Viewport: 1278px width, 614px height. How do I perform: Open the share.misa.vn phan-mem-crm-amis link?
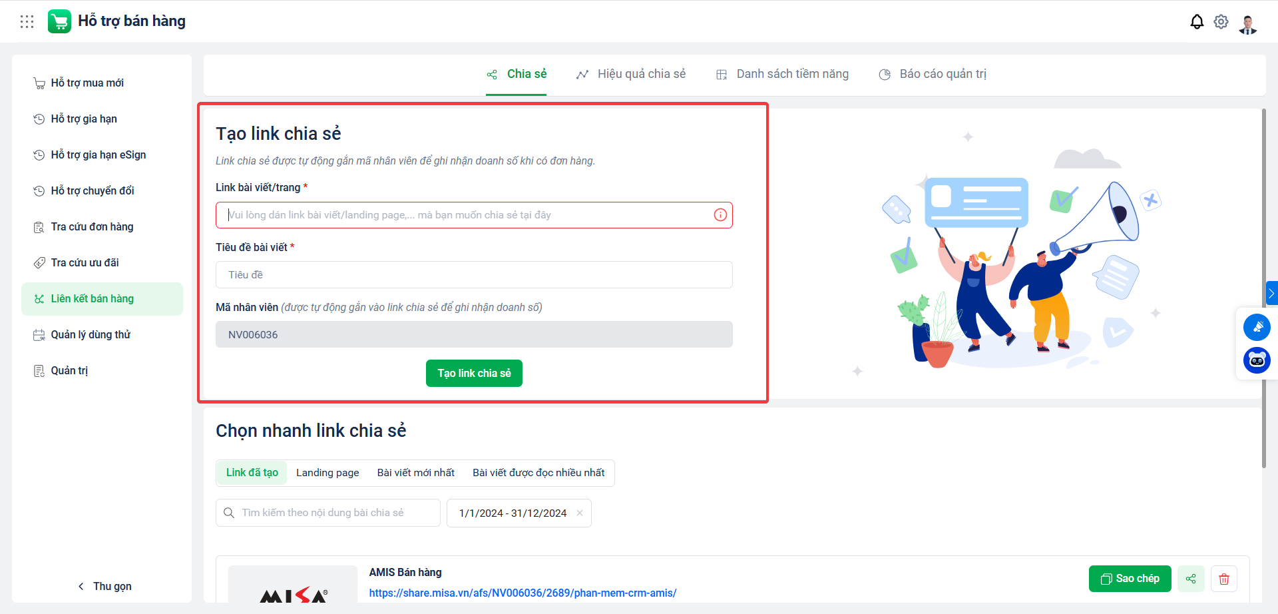click(523, 593)
